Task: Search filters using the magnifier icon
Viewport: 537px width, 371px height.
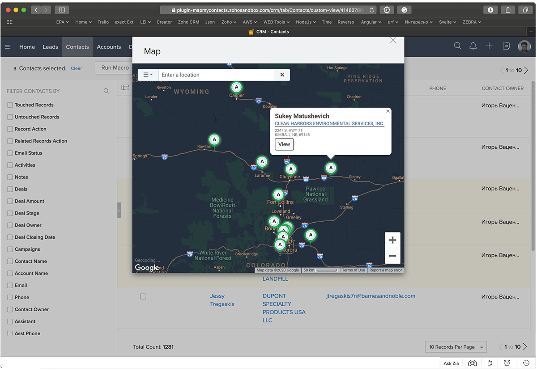Action: (x=107, y=91)
